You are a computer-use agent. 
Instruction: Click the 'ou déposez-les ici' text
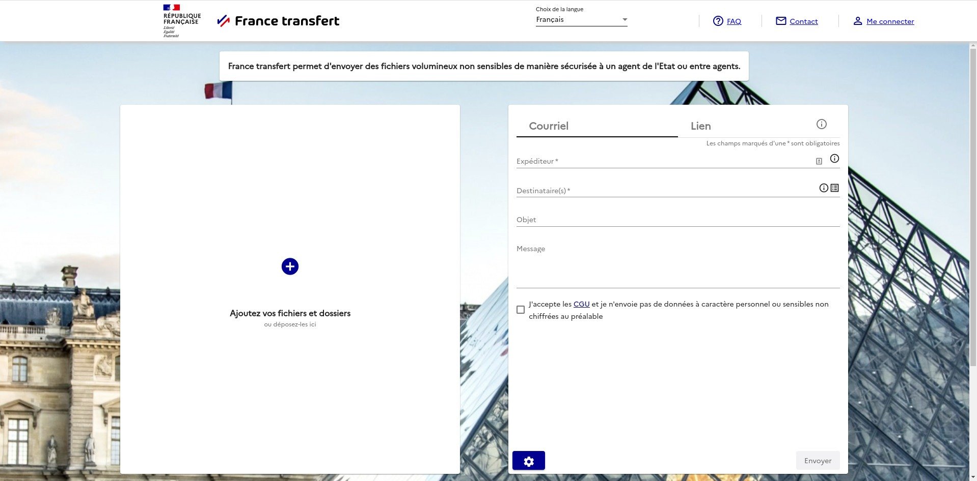(290, 324)
